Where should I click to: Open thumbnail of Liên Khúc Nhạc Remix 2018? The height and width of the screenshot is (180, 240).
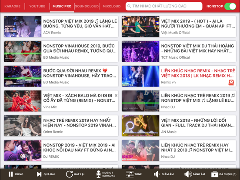coord(140,76)
